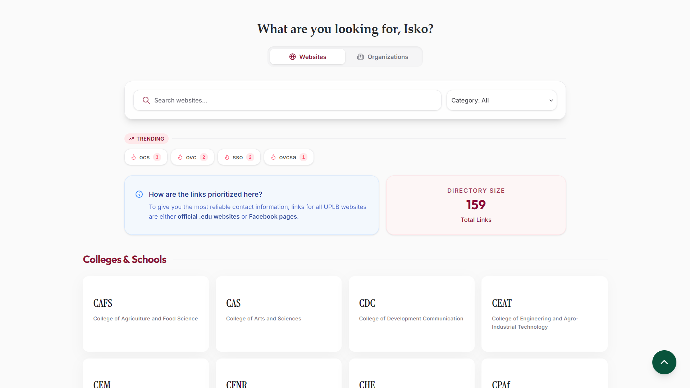Click the globe icon on Websites tab
The image size is (690, 388).
[x=292, y=57]
